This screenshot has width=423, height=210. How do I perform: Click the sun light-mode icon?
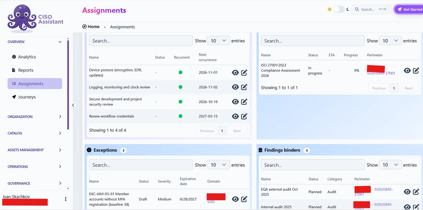[x=330, y=9]
